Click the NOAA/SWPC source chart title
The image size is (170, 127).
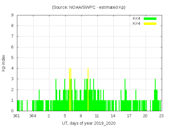click(x=89, y=7)
